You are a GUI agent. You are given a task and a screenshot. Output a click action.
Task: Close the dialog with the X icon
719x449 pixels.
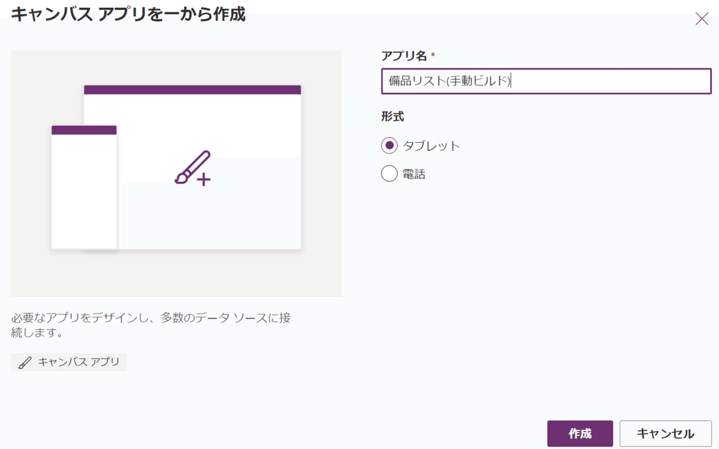tap(701, 19)
